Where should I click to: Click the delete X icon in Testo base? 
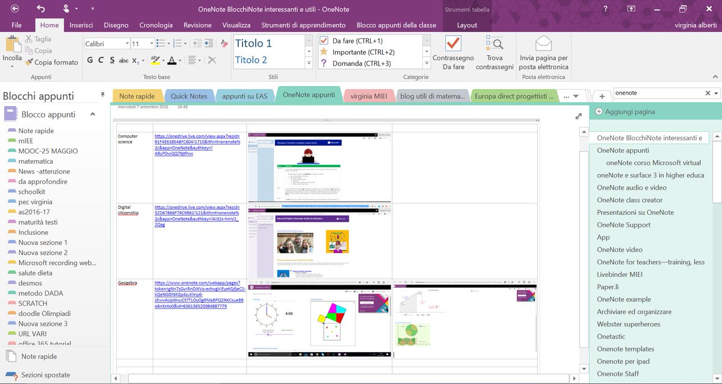[212, 60]
